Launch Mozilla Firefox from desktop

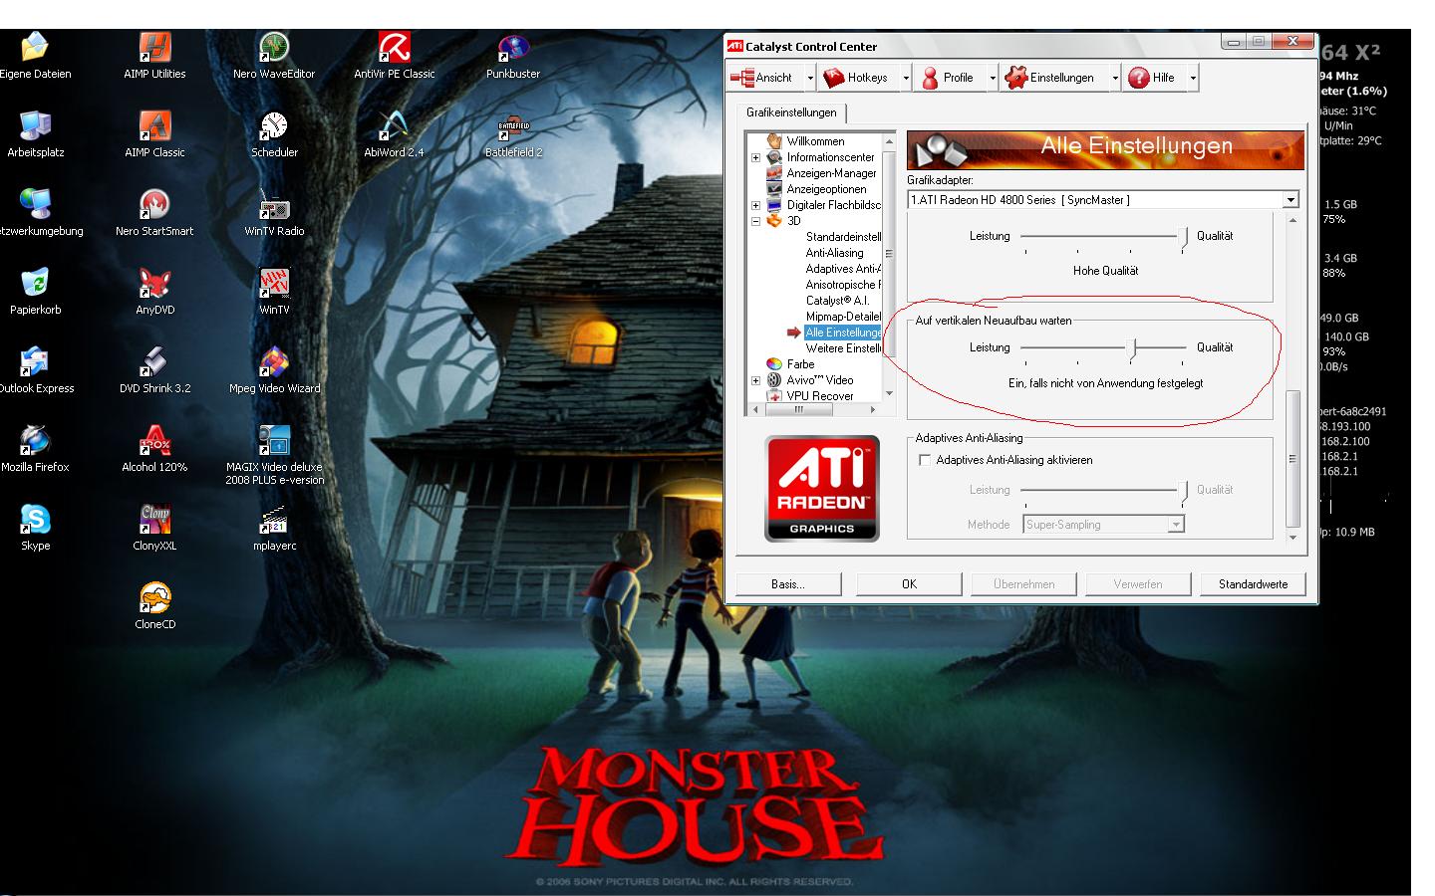35,440
